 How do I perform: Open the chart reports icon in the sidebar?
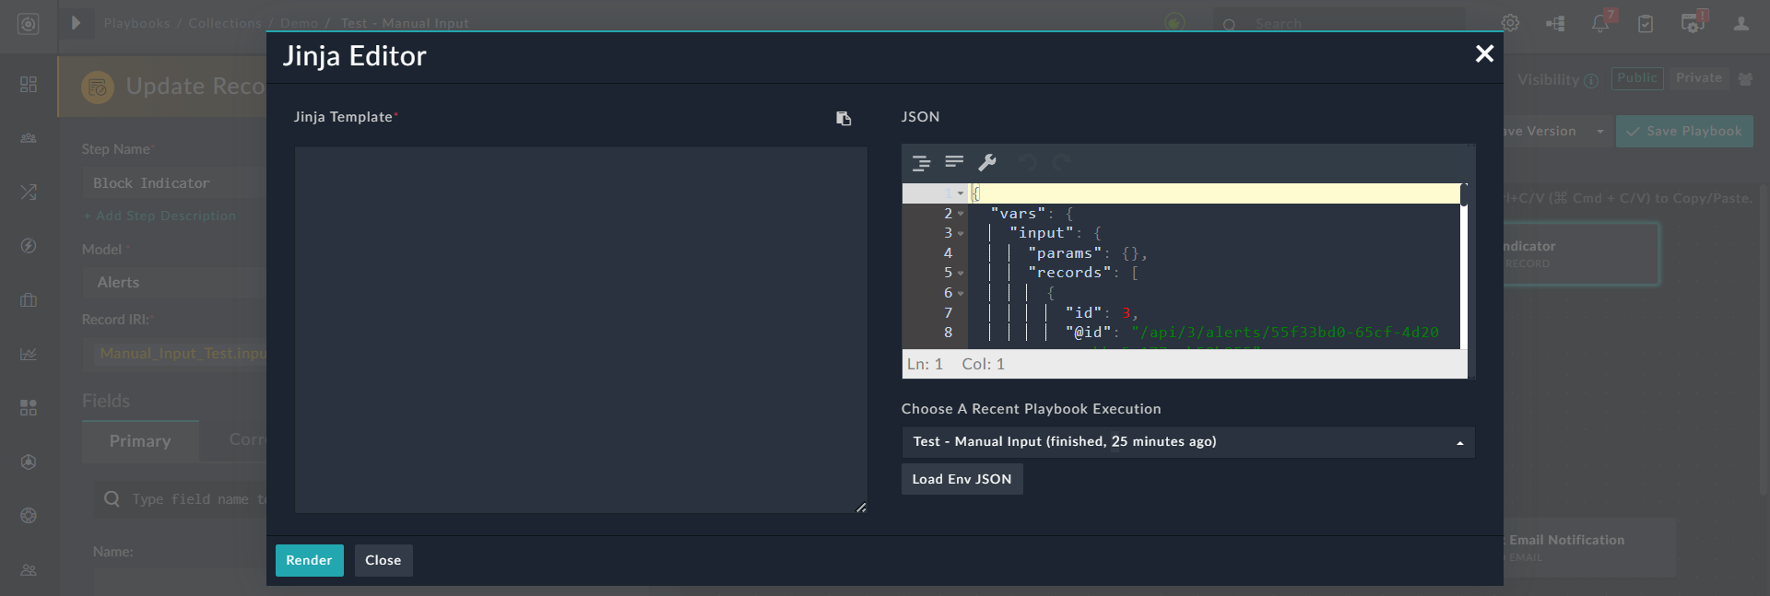click(x=29, y=354)
